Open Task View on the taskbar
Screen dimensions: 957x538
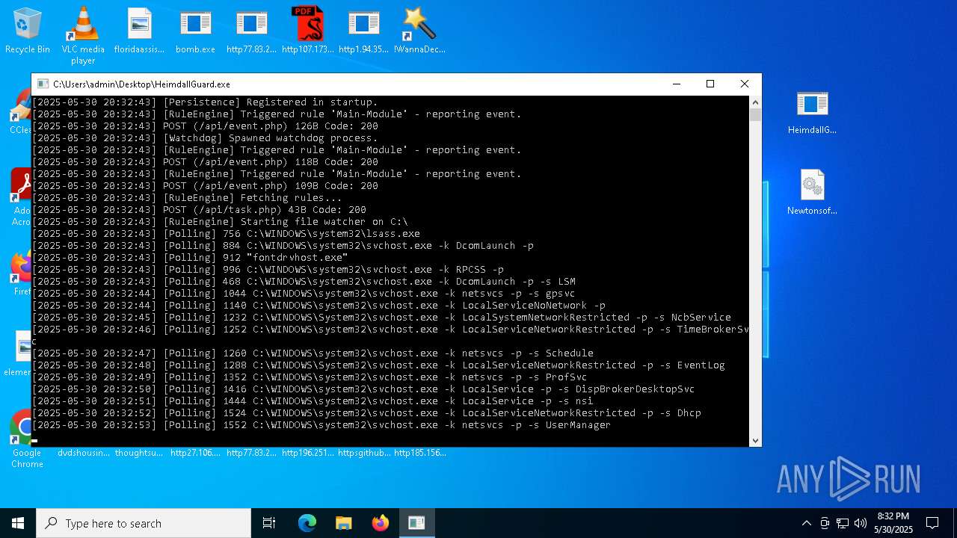pos(269,523)
